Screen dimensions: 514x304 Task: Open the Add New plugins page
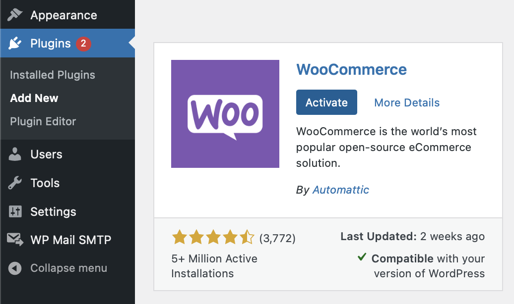coord(34,98)
